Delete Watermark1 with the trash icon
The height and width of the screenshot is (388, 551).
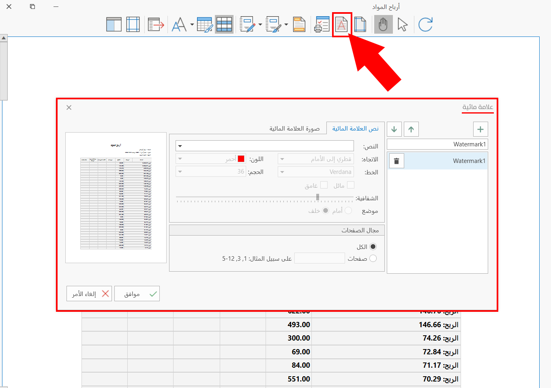tap(397, 161)
